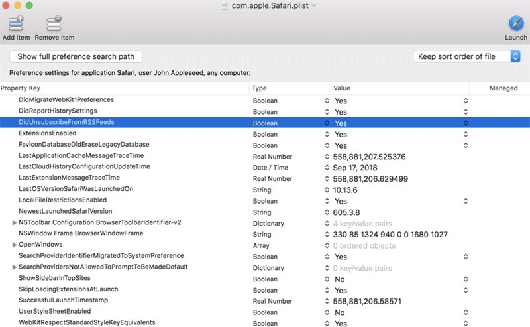Toggle UserStyleSheetEnabled boolean value
This screenshot has width=530, height=327.
466,312
